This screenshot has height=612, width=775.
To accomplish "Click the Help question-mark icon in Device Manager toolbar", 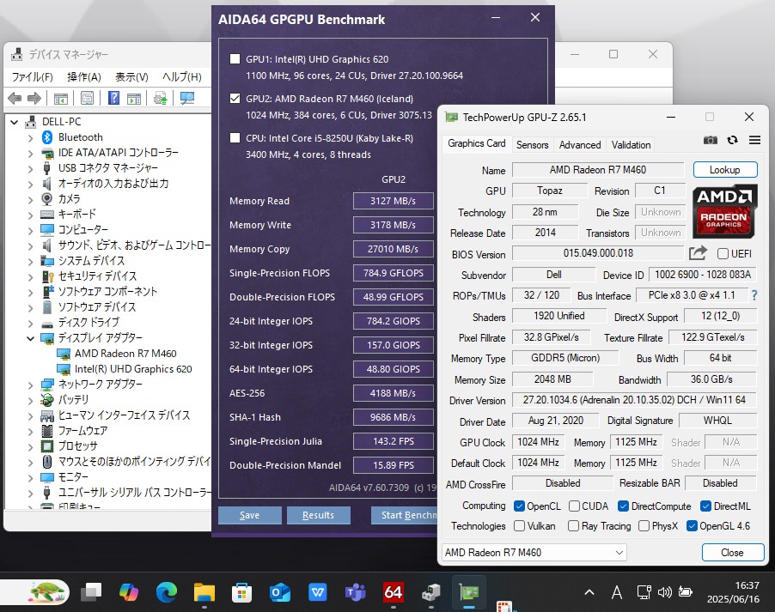I will (113, 98).
